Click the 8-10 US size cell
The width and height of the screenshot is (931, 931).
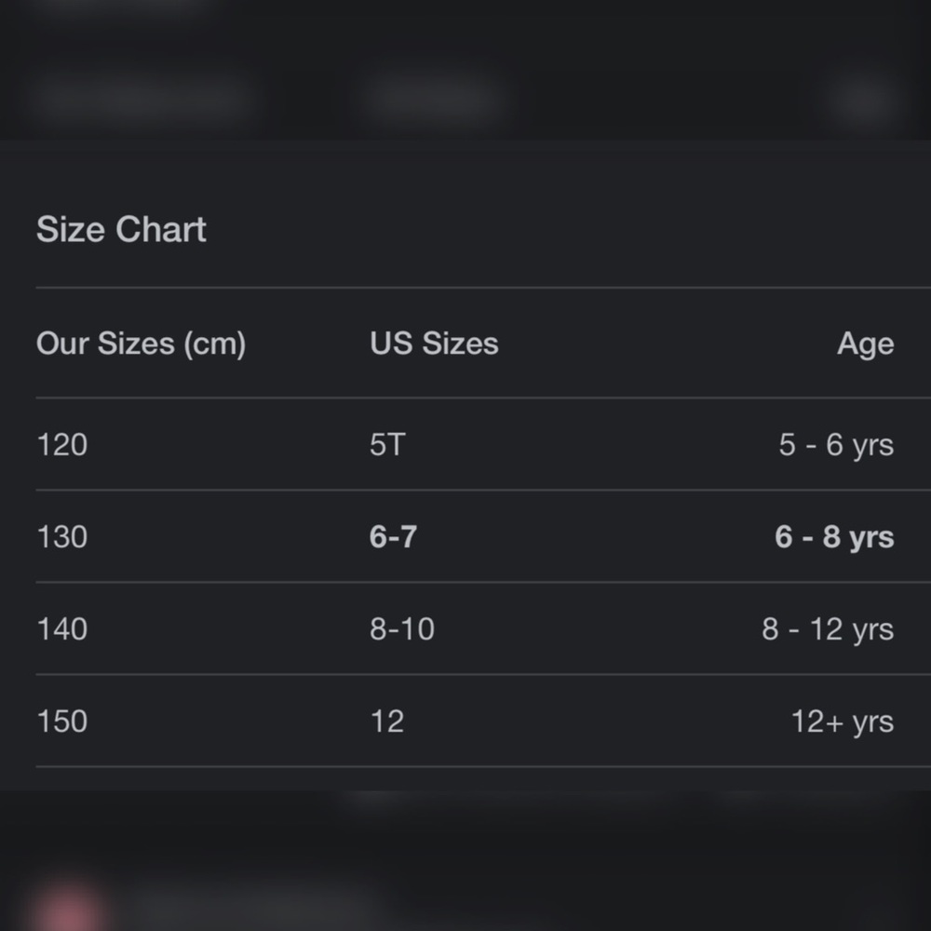tap(402, 628)
